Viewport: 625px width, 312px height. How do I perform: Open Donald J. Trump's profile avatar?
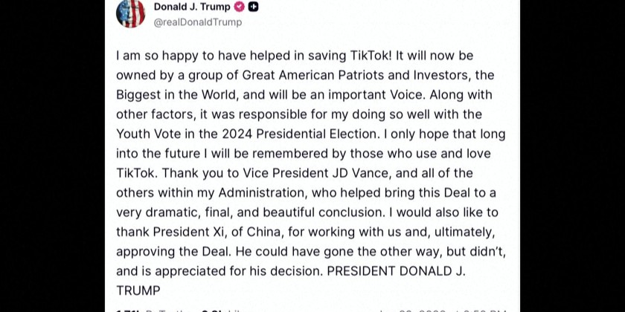coord(131,13)
